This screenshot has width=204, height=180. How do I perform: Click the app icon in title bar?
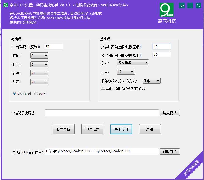tap(5, 5)
